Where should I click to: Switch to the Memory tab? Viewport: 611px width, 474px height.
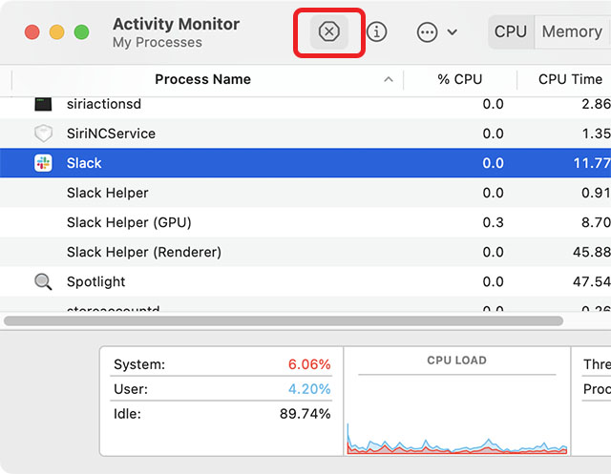(572, 31)
